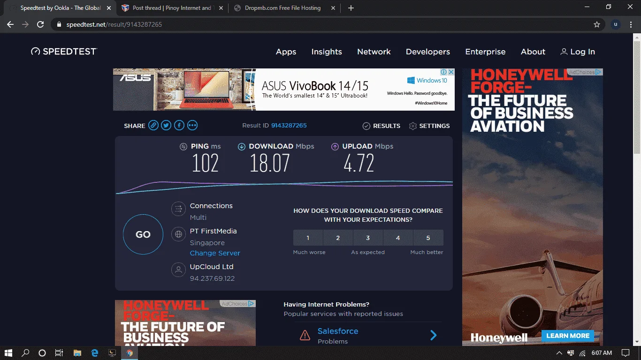Open the Enterprise menu

click(x=485, y=52)
